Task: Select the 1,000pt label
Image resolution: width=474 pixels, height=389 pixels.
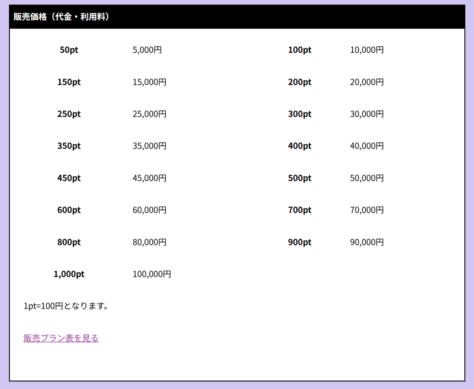Action: 69,274
